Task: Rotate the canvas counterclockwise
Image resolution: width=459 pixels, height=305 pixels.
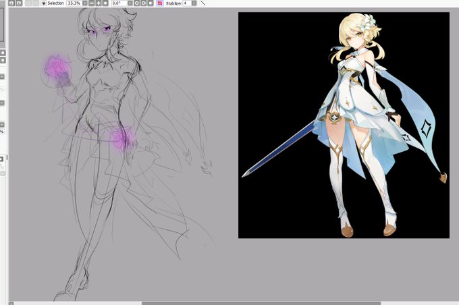Action: (x=137, y=3)
